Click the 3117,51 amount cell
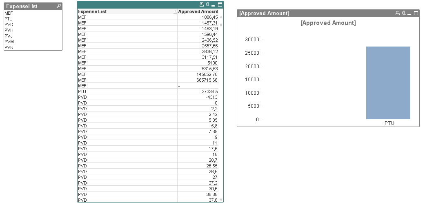 [x=198, y=57]
